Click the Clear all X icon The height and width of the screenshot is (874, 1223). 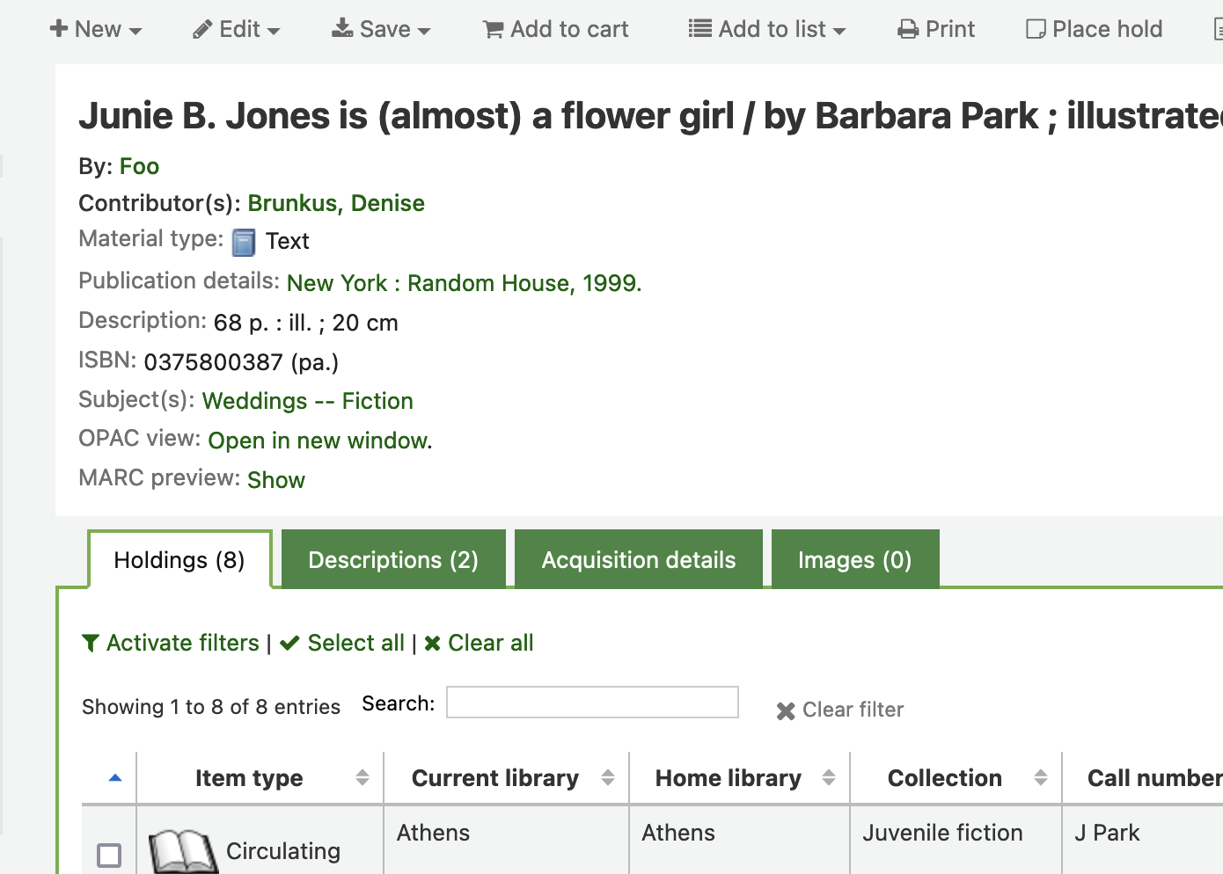point(432,644)
